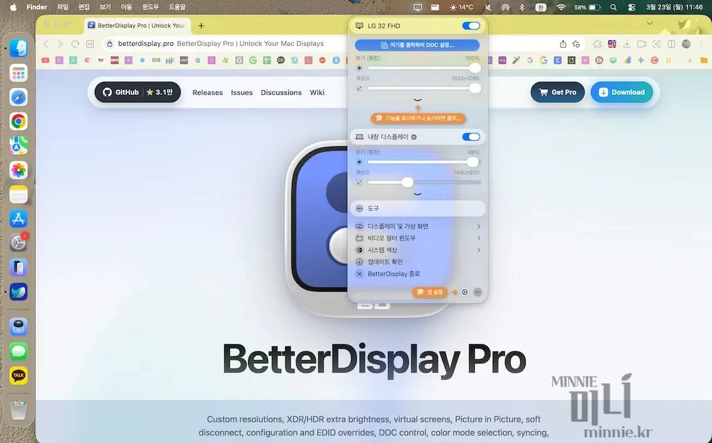Open the browser downloads icon
Viewport: 712px width, 443px height.
[627, 44]
